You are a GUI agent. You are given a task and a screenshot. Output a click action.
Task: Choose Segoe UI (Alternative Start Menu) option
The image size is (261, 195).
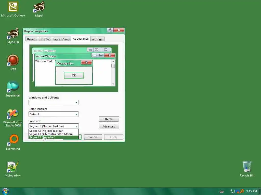click(x=54, y=134)
